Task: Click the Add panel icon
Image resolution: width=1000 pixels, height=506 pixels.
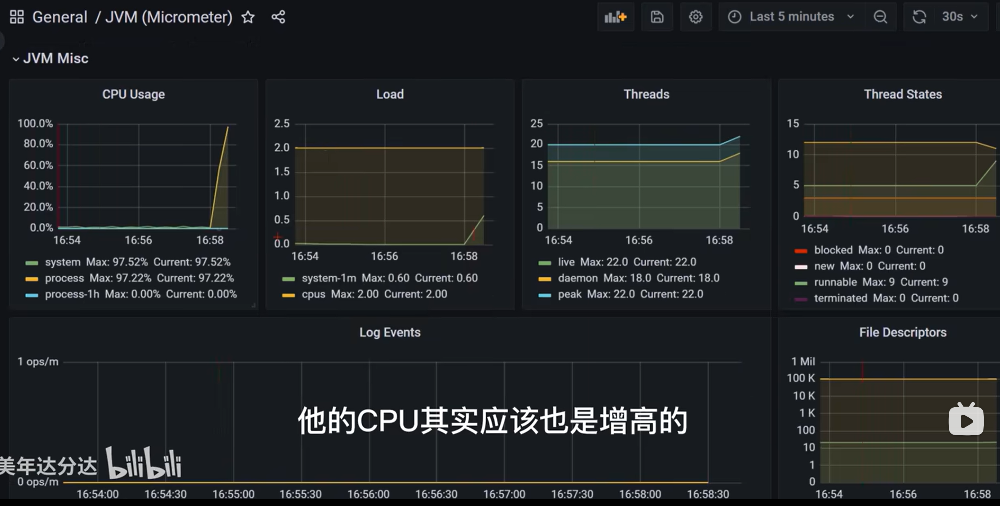Action: pyautogui.click(x=615, y=17)
